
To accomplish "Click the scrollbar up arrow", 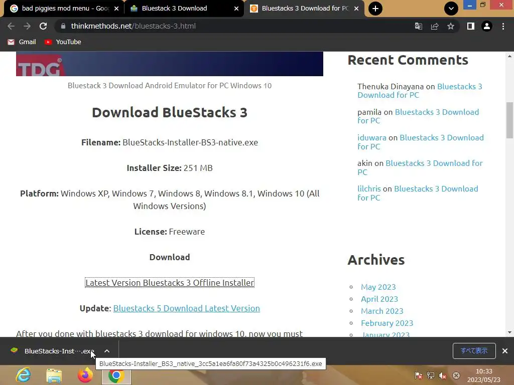I will coord(509,56).
